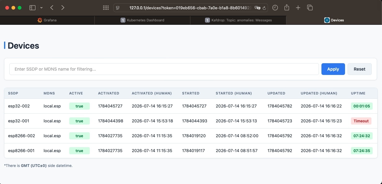Click the 07:24:35 uptime badge
The image size is (382, 184).
point(362,151)
